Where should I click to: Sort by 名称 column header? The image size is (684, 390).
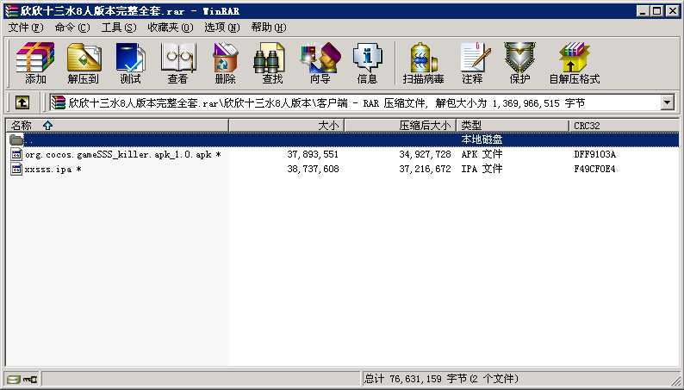click(117, 126)
